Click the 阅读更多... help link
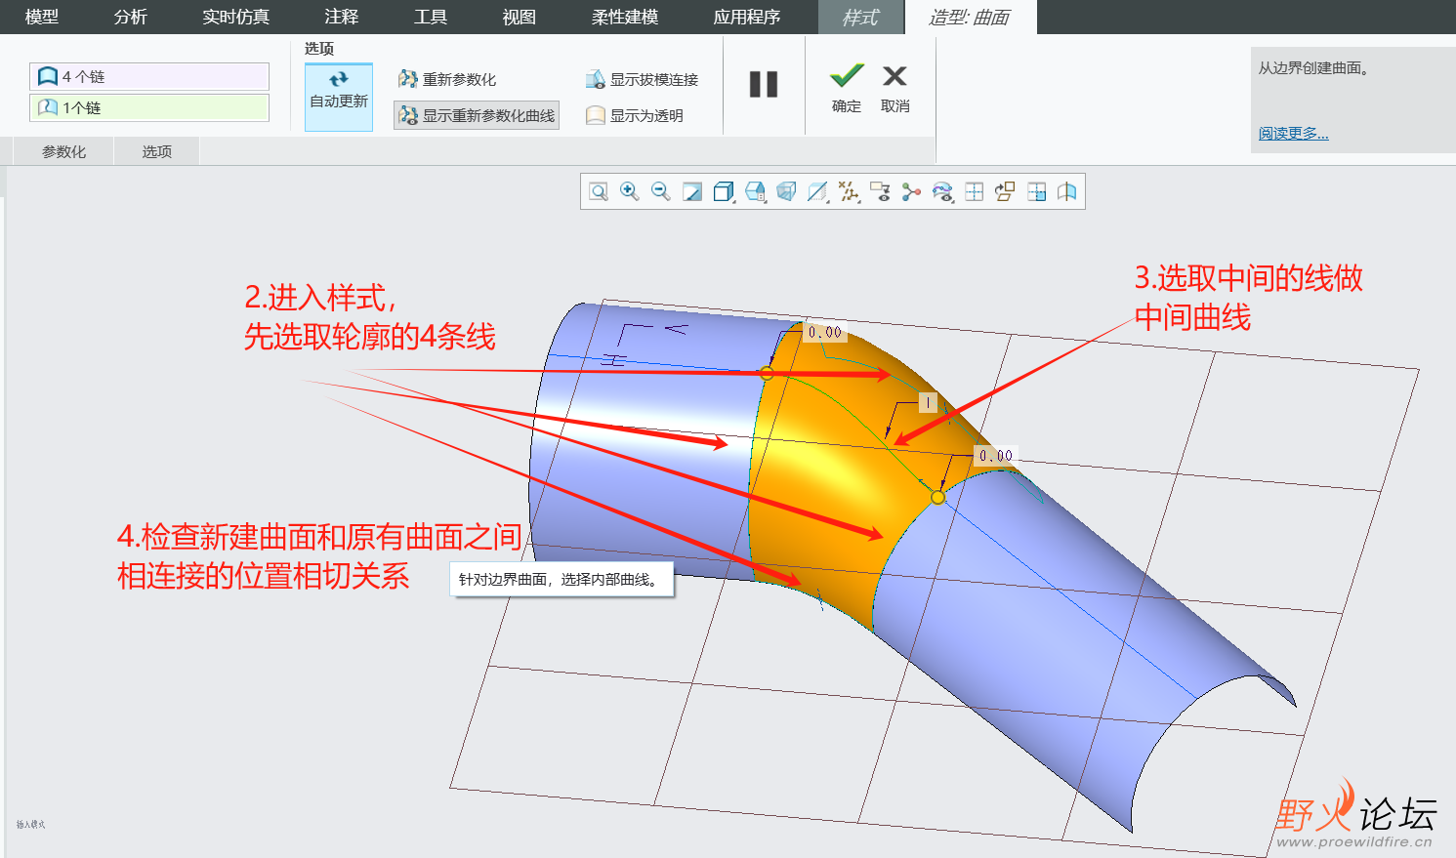Screen dimensions: 1456x858 pos(1293,133)
